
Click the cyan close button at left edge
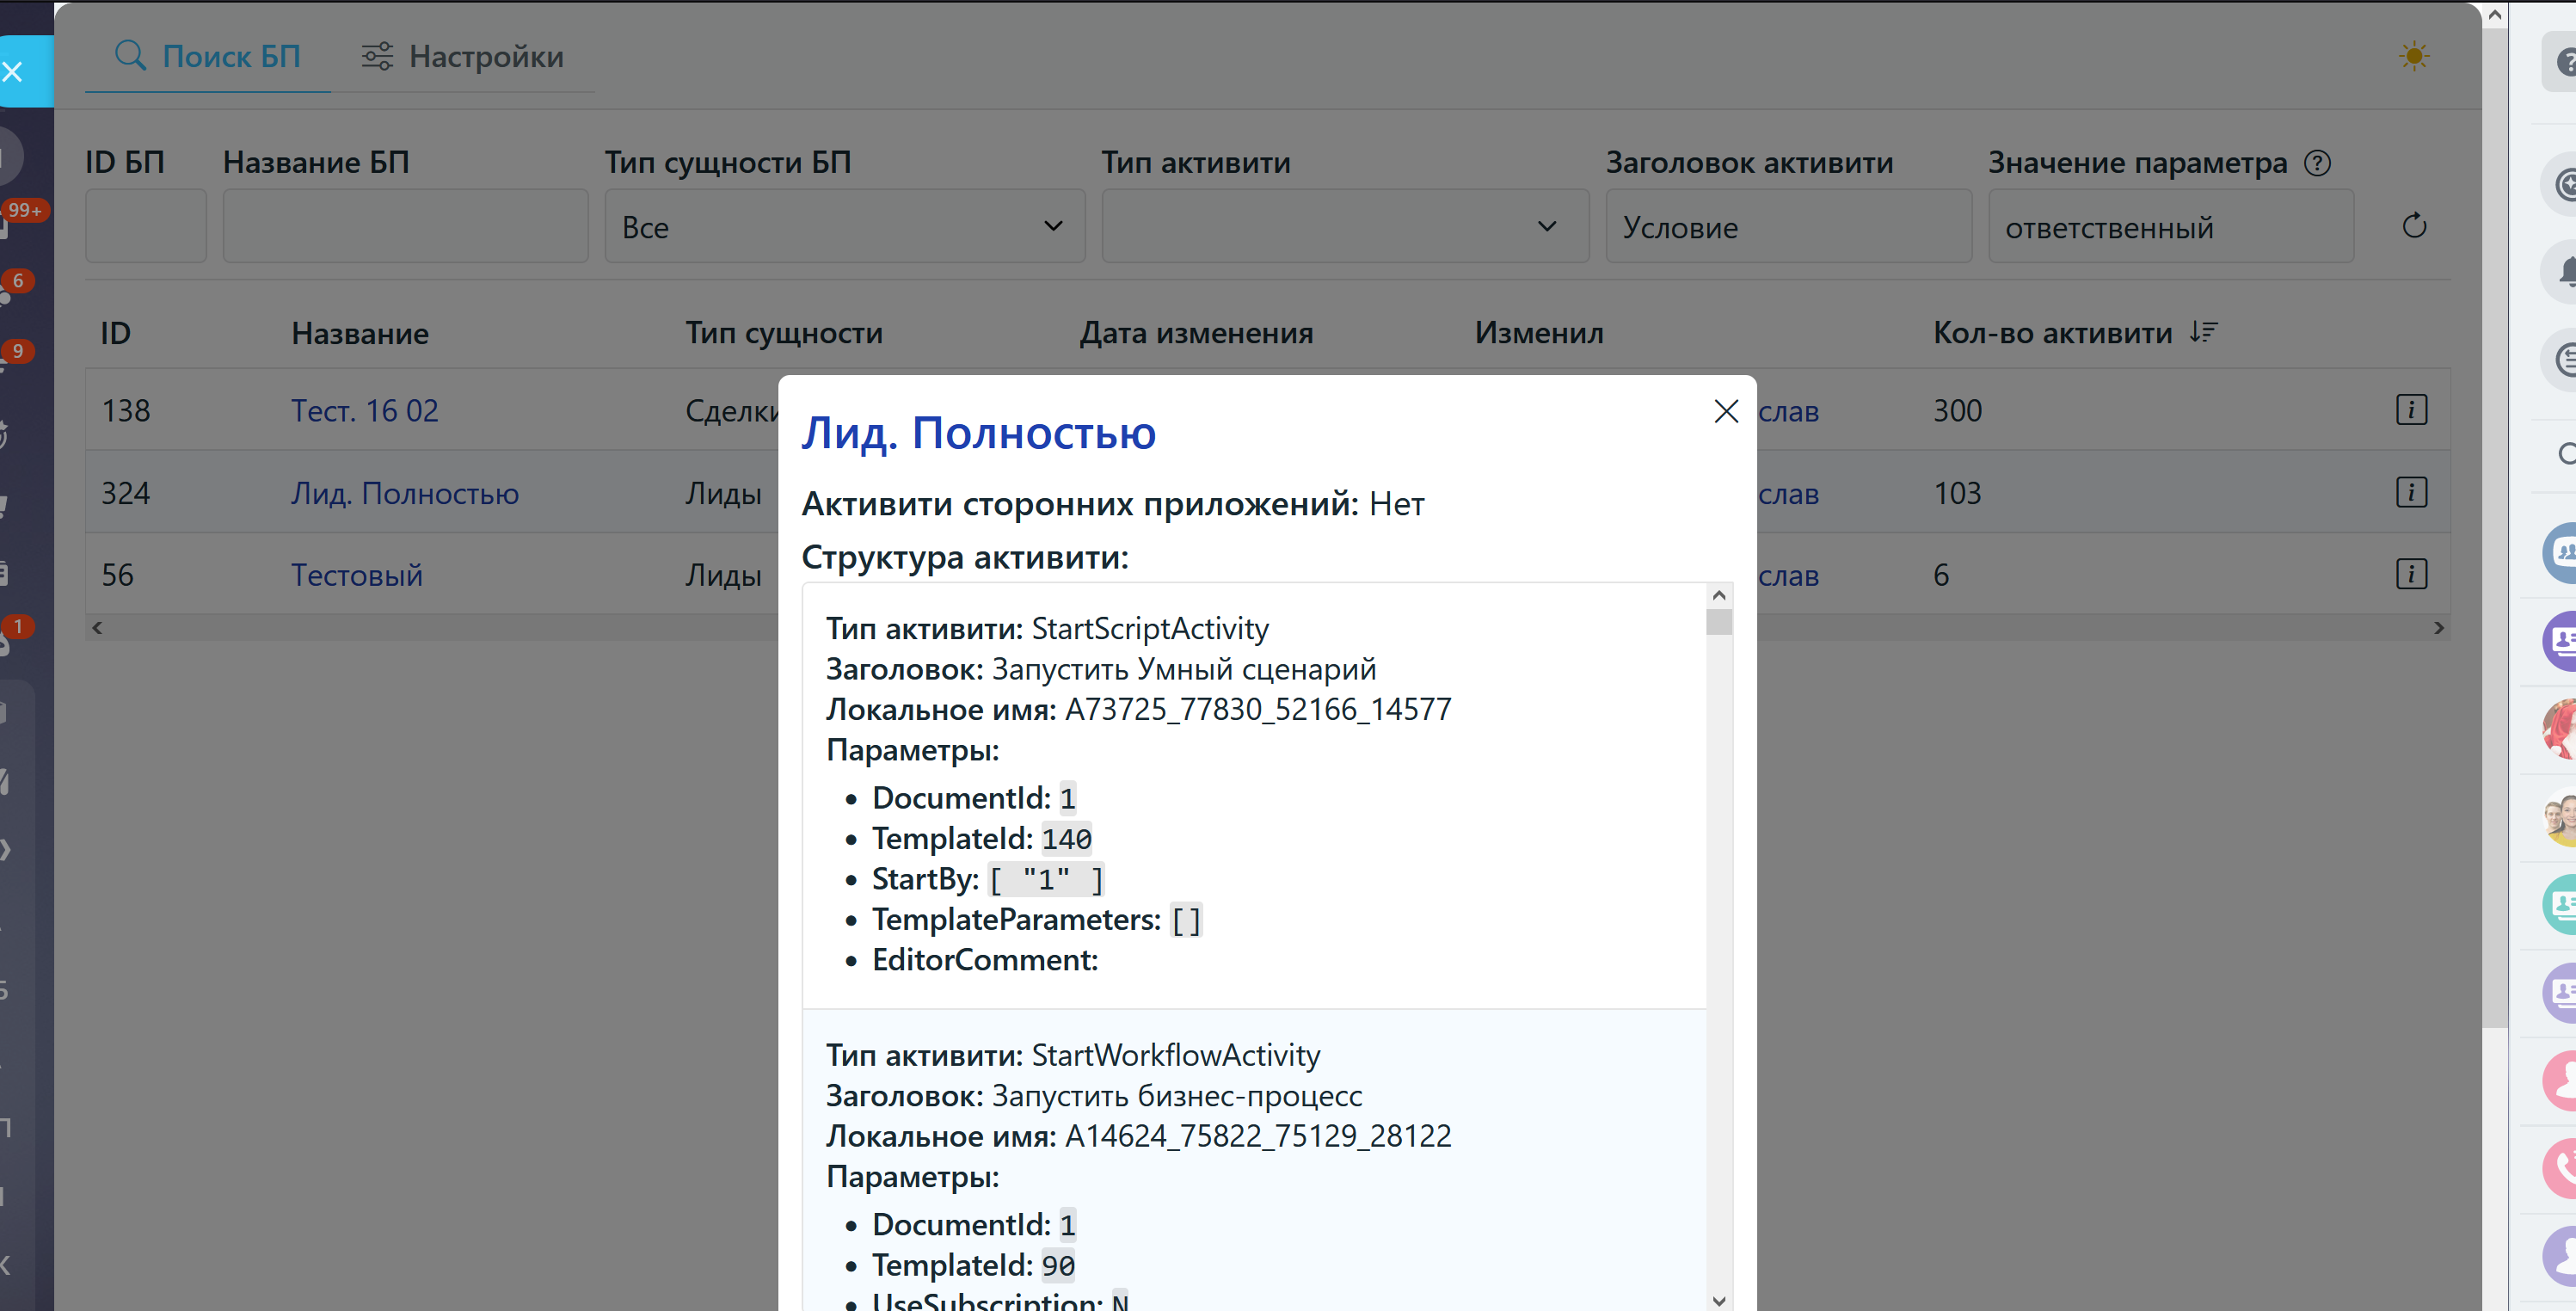pyautogui.click(x=14, y=72)
